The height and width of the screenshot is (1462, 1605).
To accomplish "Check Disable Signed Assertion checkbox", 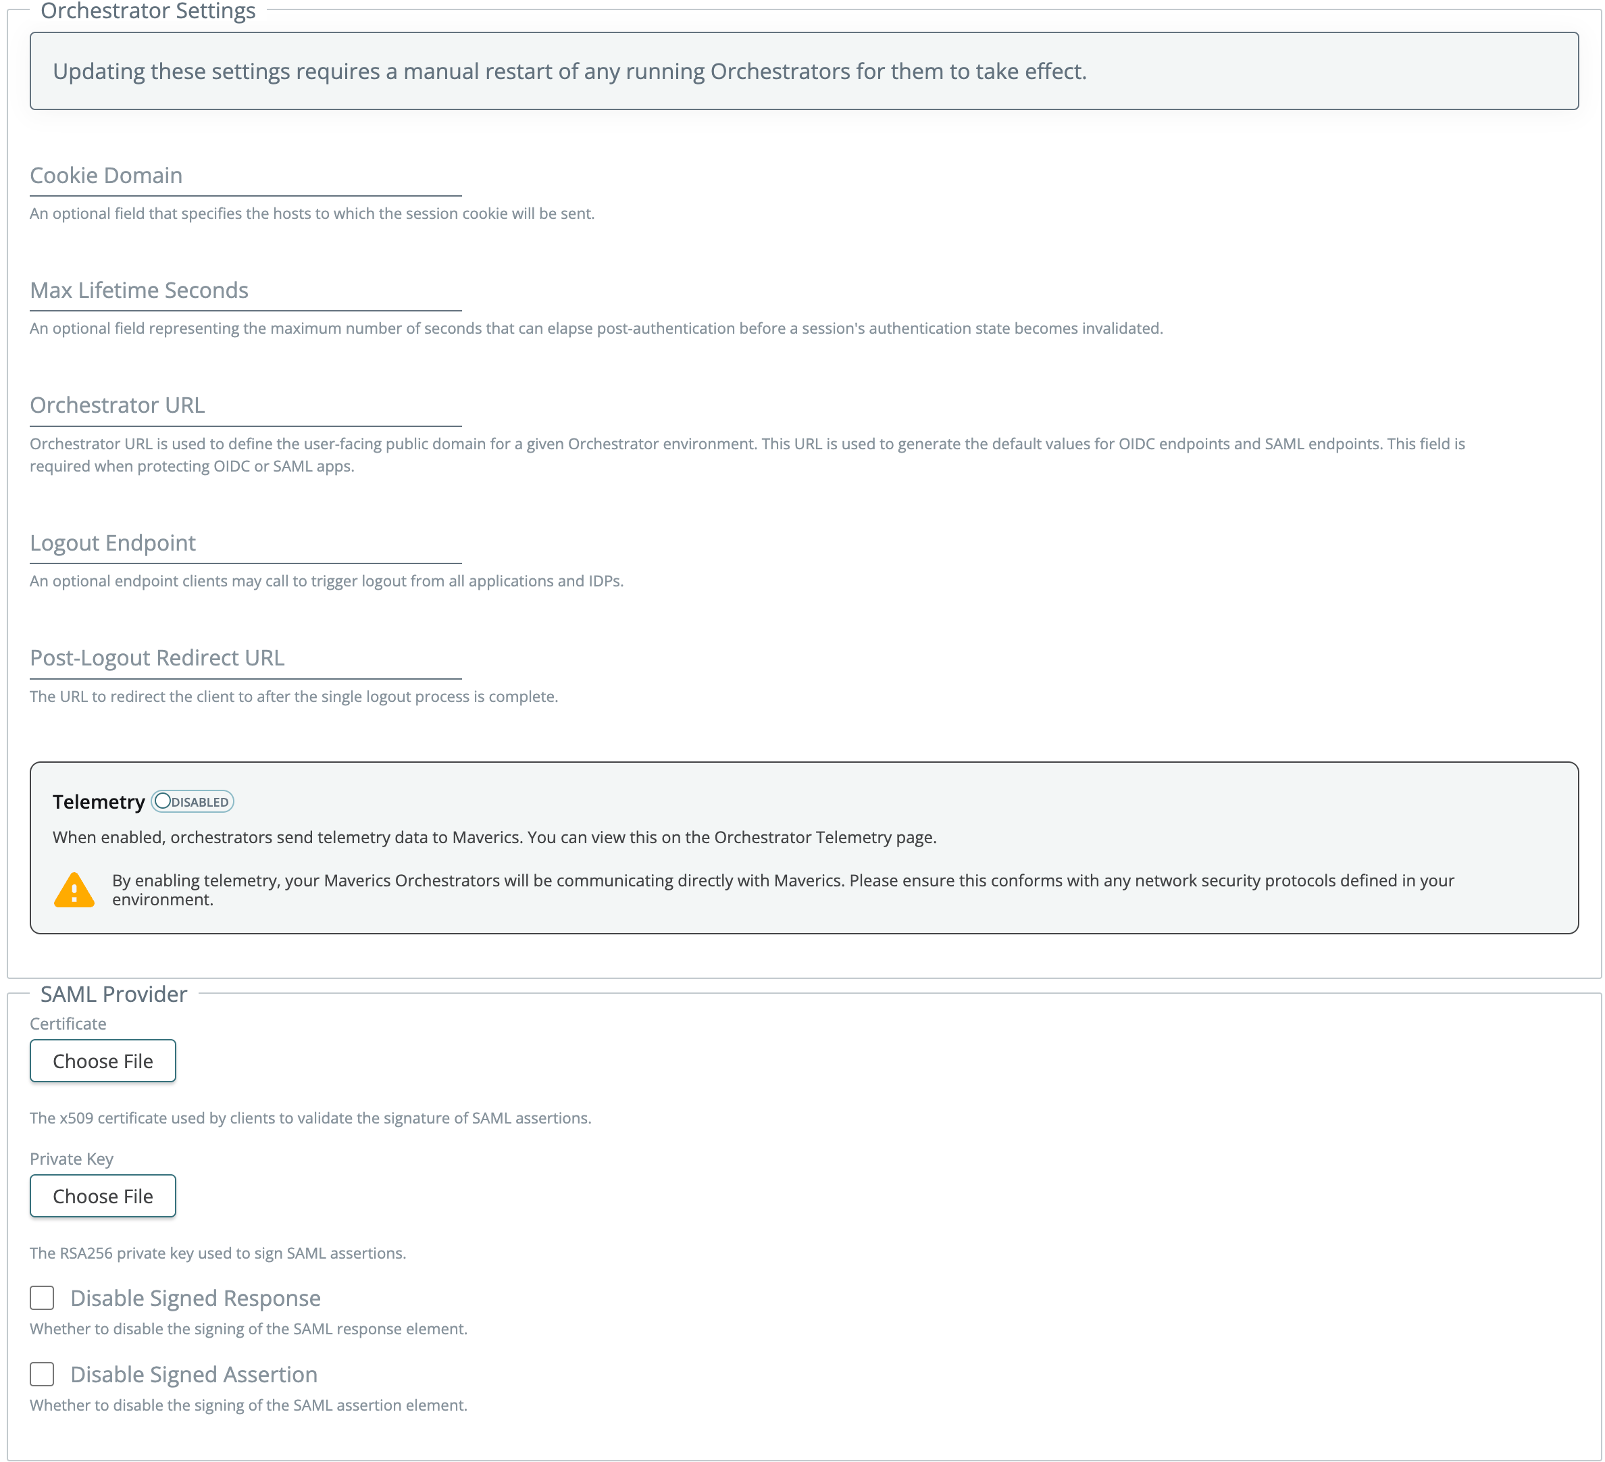I will point(42,1374).
